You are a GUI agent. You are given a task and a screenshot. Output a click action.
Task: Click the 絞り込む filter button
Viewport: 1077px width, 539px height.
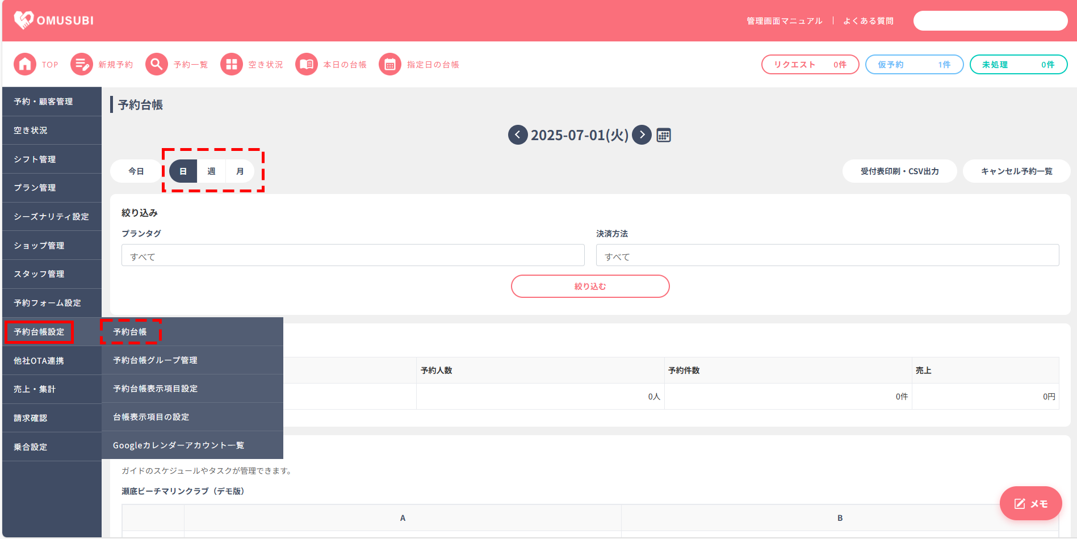tap(590, 287)
